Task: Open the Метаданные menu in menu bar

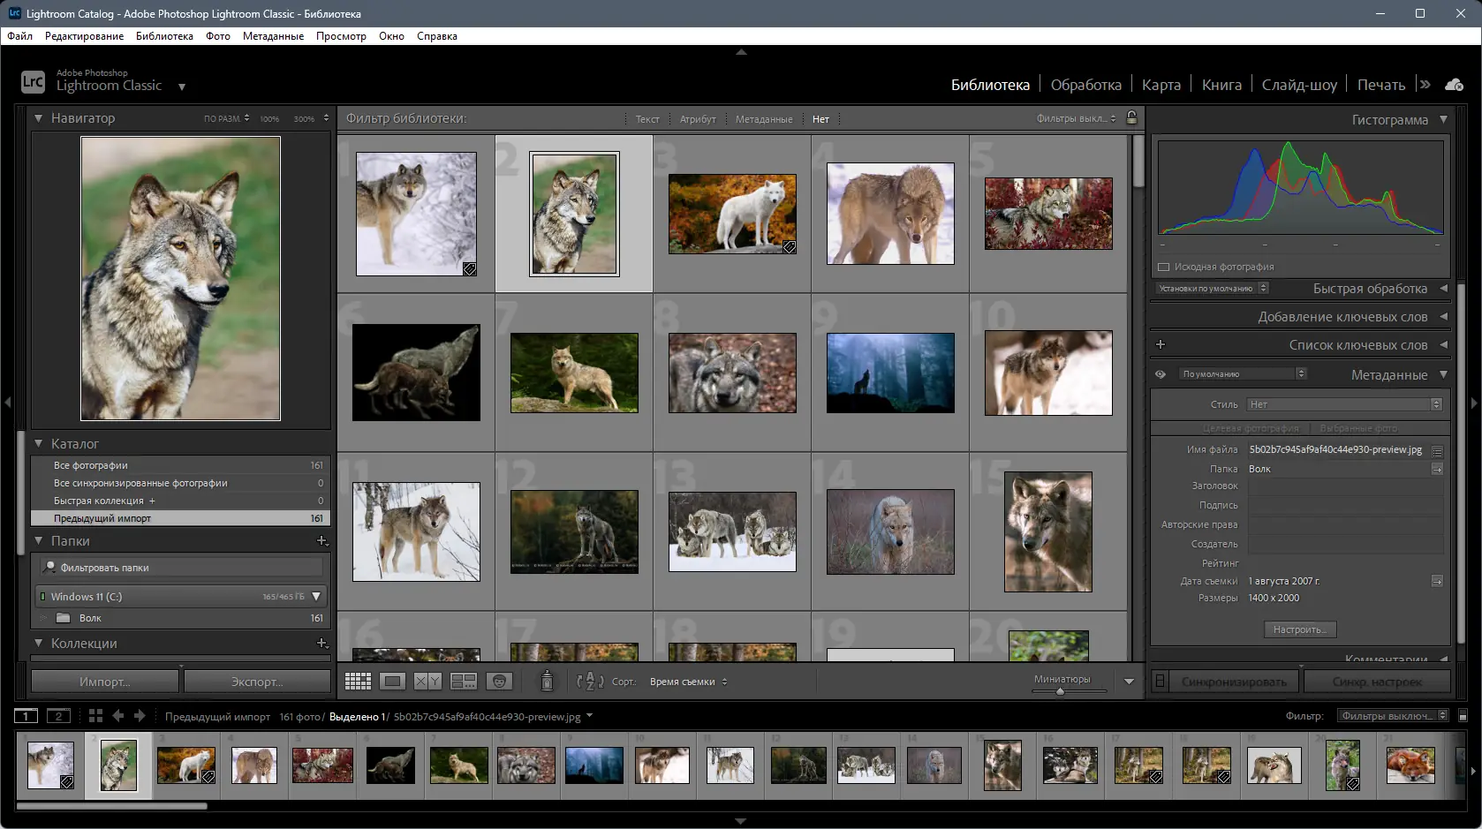Action: tap(273, 36)
